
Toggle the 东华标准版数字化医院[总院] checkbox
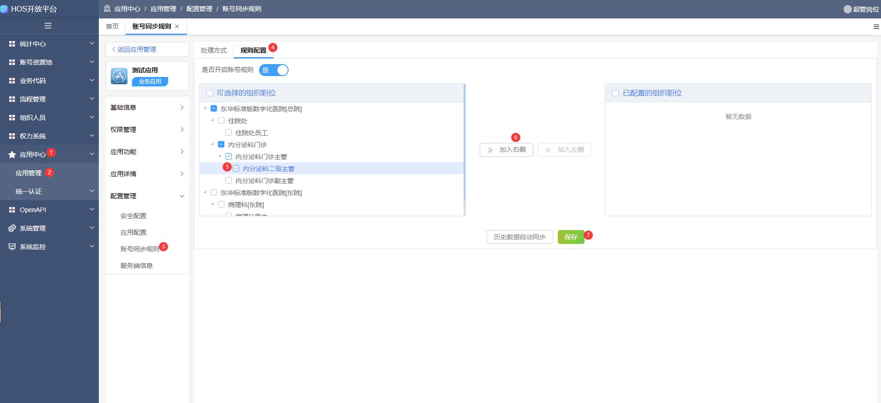point(214,109)
